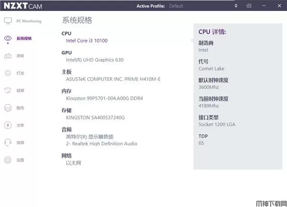Image resolution: width=287 pixels, height=207 pixels.
Task: Open 功率 power via the lightning bolt icon
Action: [8, 125]
